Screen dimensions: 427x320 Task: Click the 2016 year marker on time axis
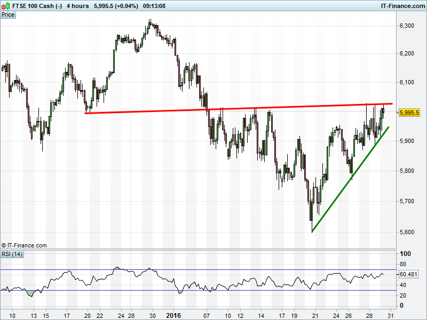pos(173,316)
